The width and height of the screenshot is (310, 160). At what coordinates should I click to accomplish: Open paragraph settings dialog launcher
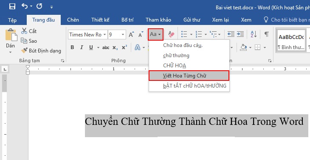click(270, 61)
